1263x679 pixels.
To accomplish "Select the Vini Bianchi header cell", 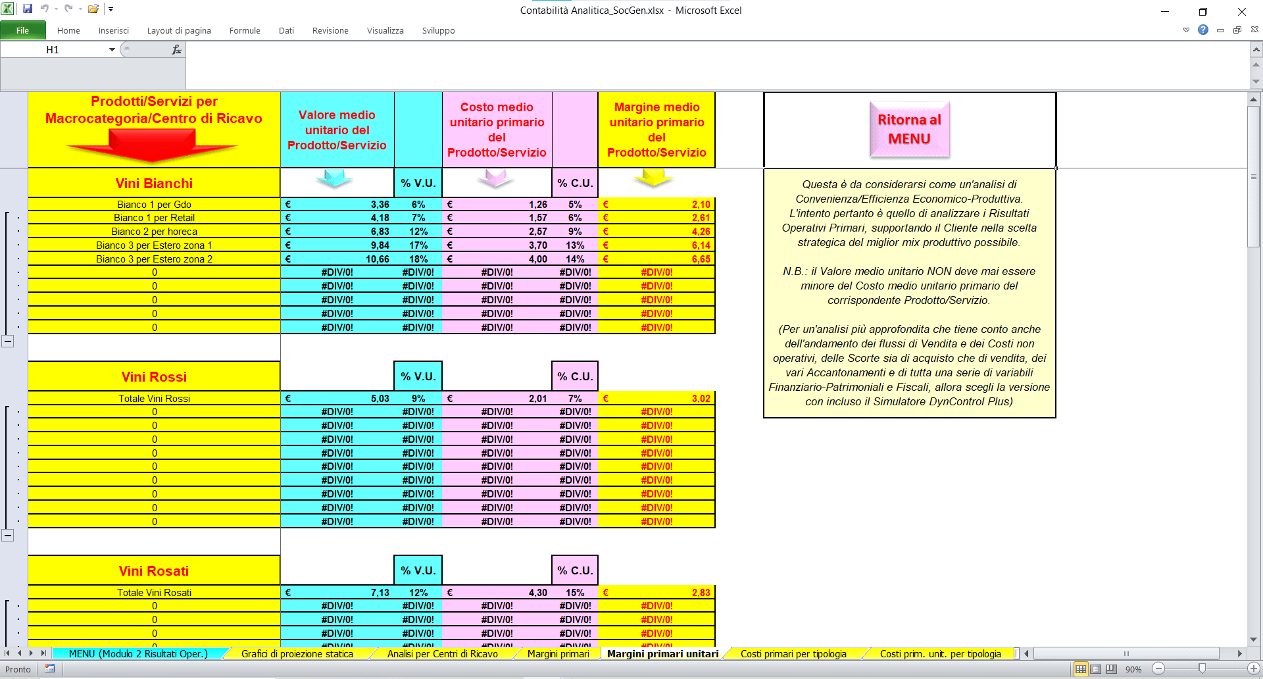I will (154, 183).
